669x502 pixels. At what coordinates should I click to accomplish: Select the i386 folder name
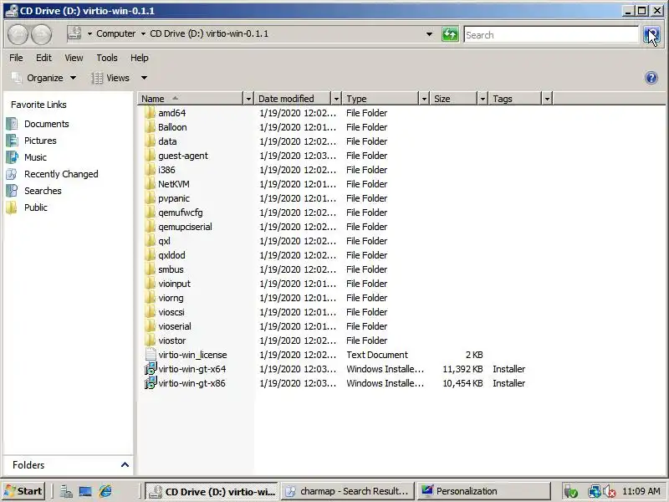pyautogui.click(x=166, y=170)
